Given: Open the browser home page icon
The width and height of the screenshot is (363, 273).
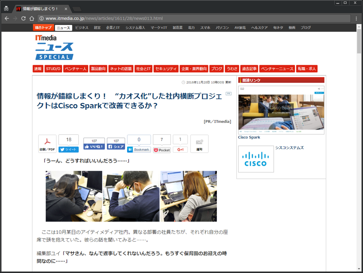Looking at the screenshot, I should [32, 18].
